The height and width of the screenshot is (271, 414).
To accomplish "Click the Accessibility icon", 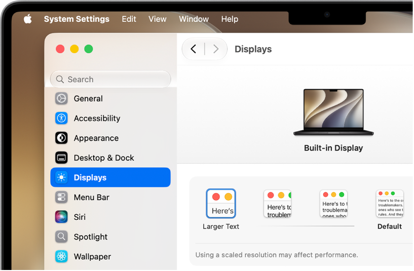I will 61,118.
